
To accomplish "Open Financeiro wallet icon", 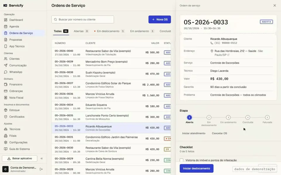I will (x=6, y=85).
